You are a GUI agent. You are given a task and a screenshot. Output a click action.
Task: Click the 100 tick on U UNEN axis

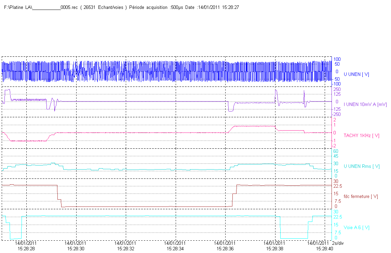pyautogui.click(x=337, y=59)
